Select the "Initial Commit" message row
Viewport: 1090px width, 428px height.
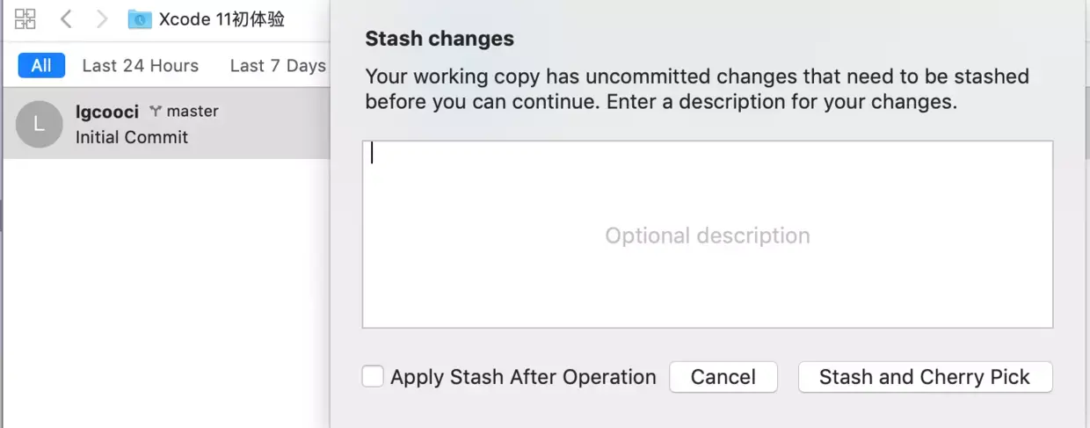click(132, 137)
